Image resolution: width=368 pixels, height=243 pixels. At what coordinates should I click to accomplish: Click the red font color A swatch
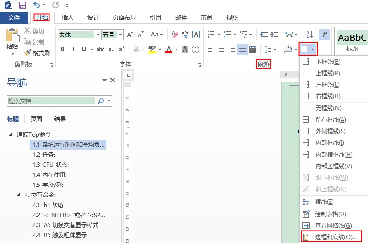pos(169,49)
